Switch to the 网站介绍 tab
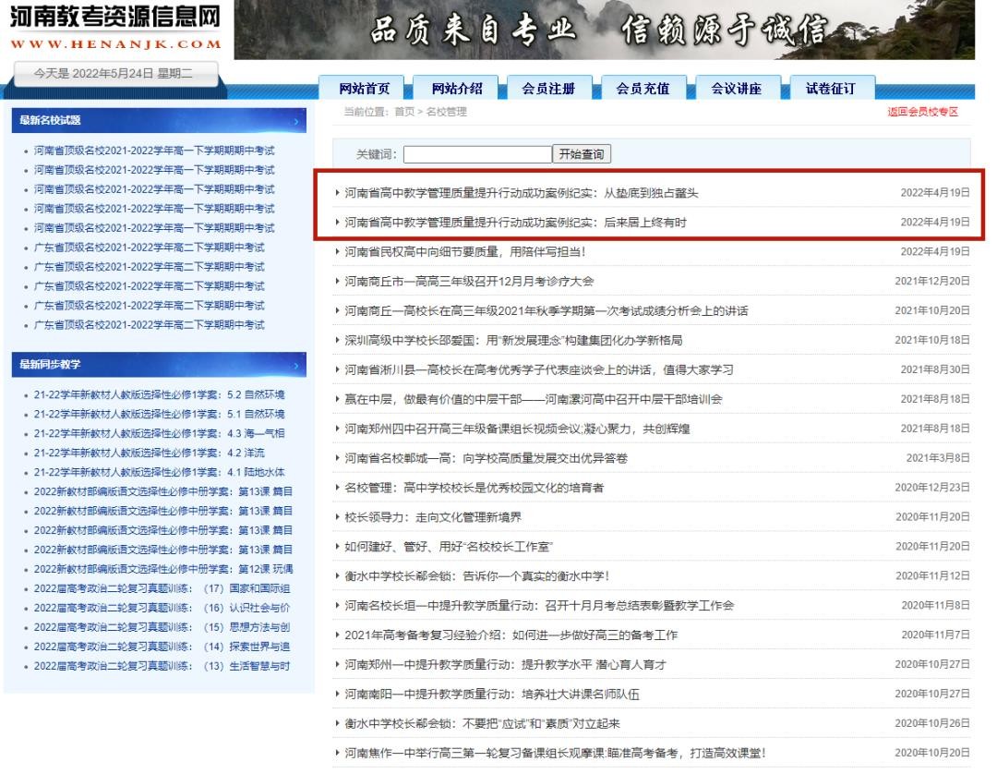The image size is (997, 774). point(457,89)
